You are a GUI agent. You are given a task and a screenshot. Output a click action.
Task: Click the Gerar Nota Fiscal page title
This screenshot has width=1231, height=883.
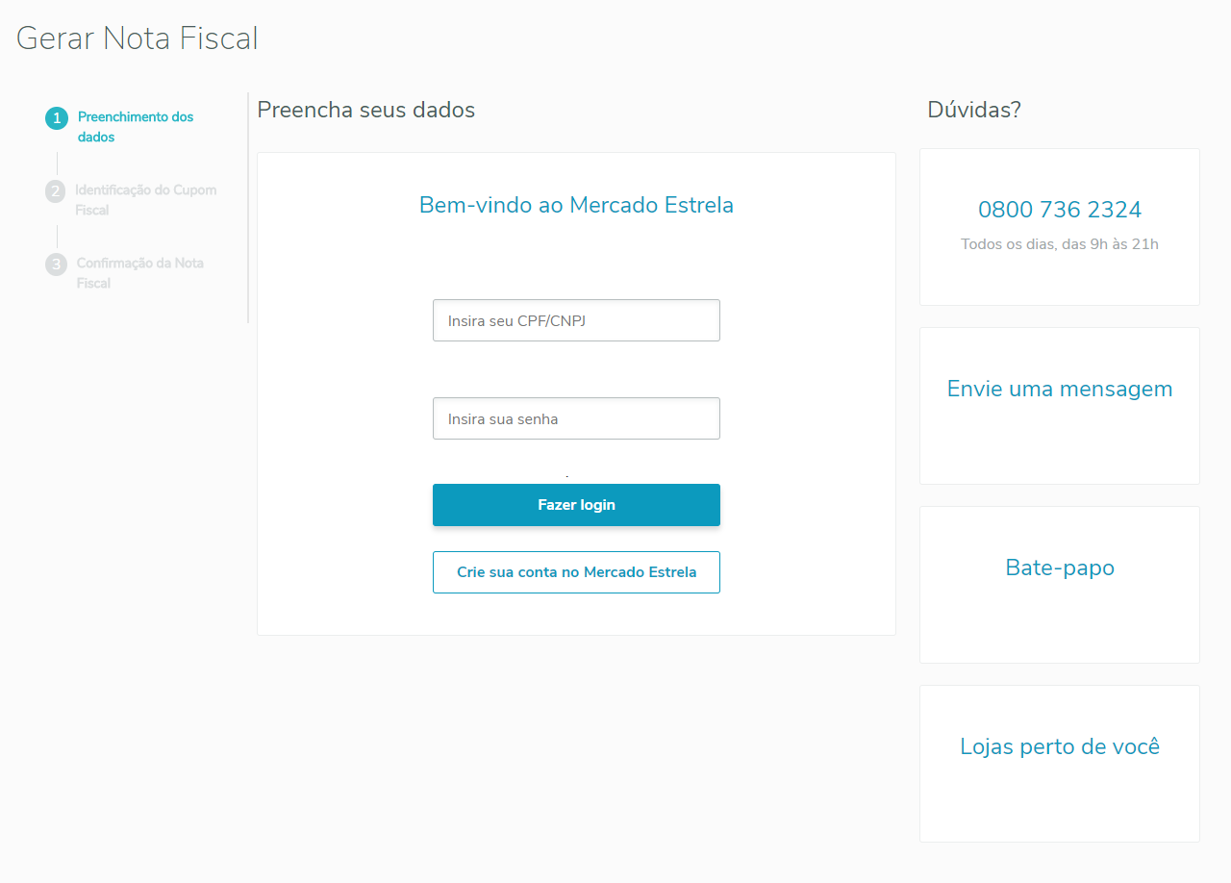[x=138, y=38]
